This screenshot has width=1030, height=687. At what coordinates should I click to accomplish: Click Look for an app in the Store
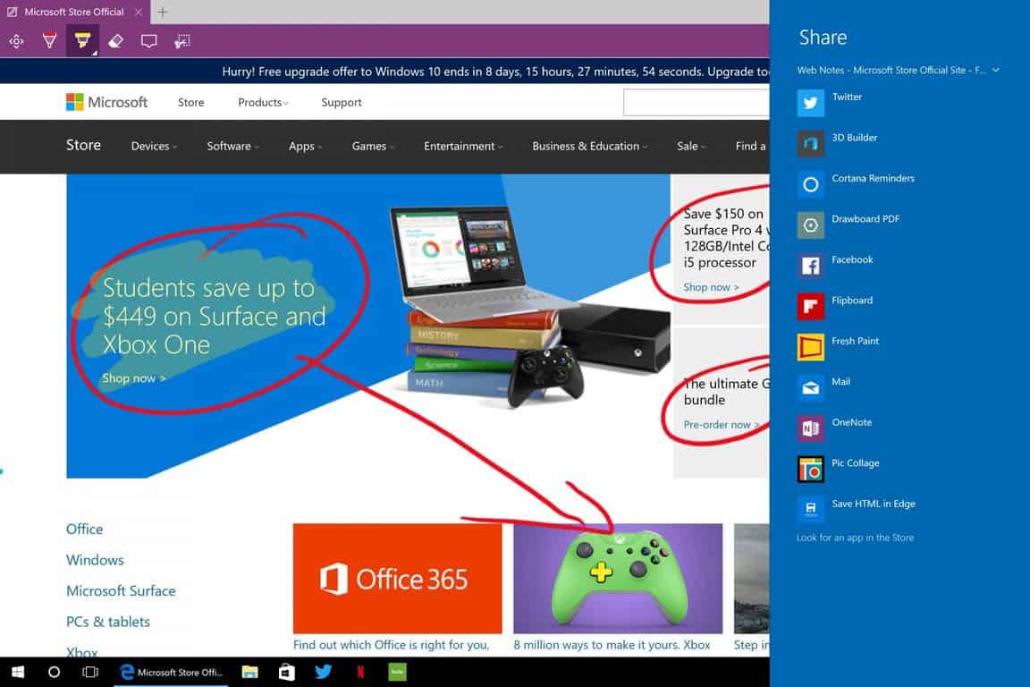click(855, 538)
